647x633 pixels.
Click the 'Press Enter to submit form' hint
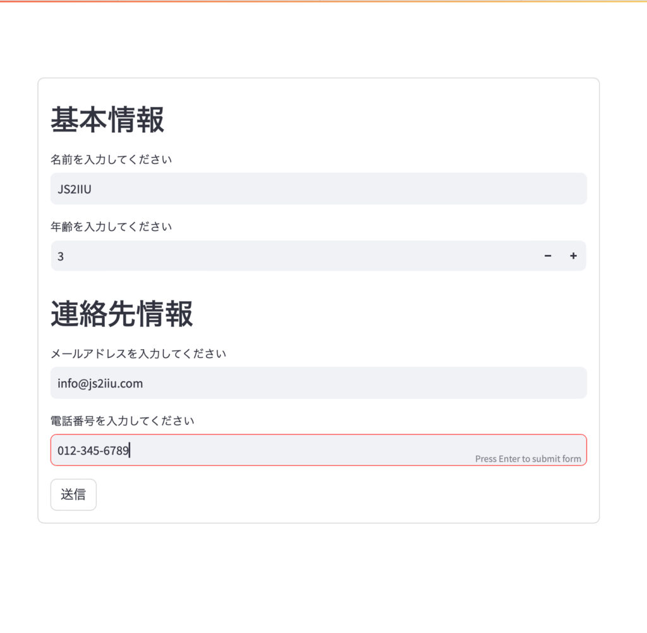528,459
